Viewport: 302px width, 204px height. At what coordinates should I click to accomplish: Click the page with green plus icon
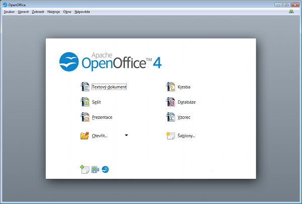pos(85,169)
